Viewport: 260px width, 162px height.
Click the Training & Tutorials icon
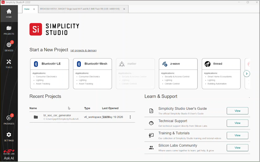pyautogui.click(x=151, y=136)
